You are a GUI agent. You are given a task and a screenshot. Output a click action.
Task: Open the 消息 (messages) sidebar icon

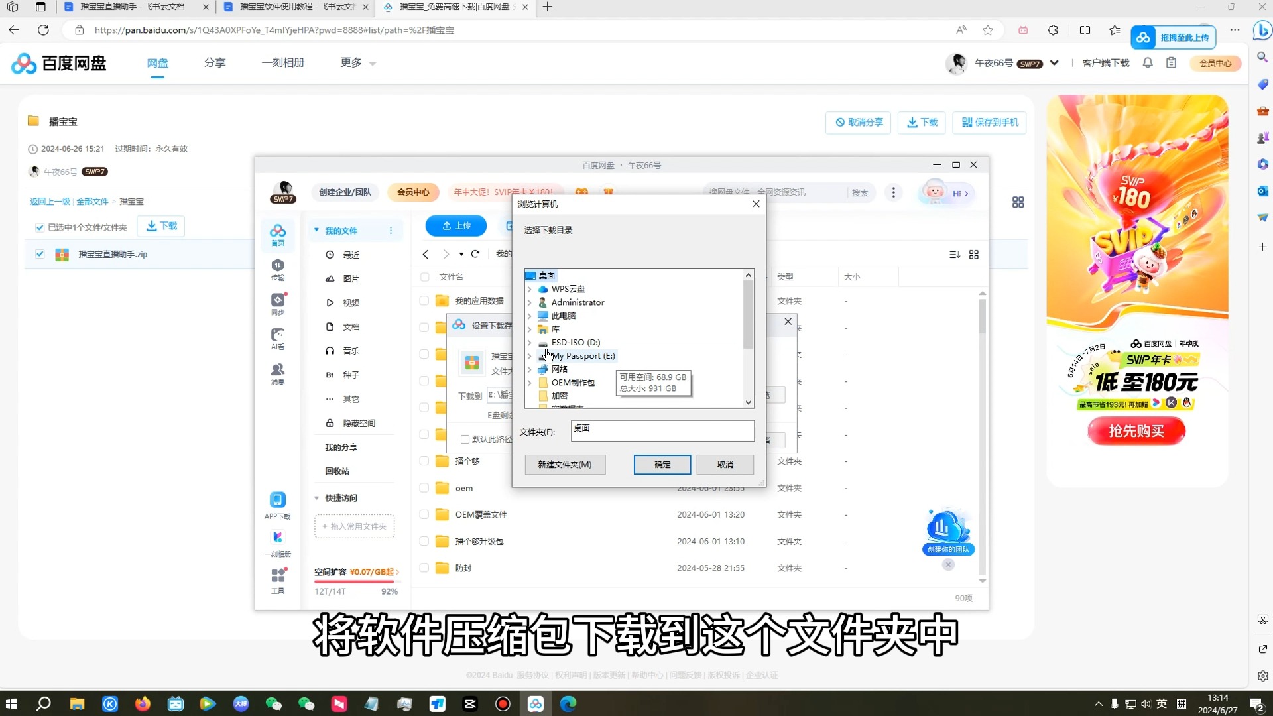(x=278, y=370)
